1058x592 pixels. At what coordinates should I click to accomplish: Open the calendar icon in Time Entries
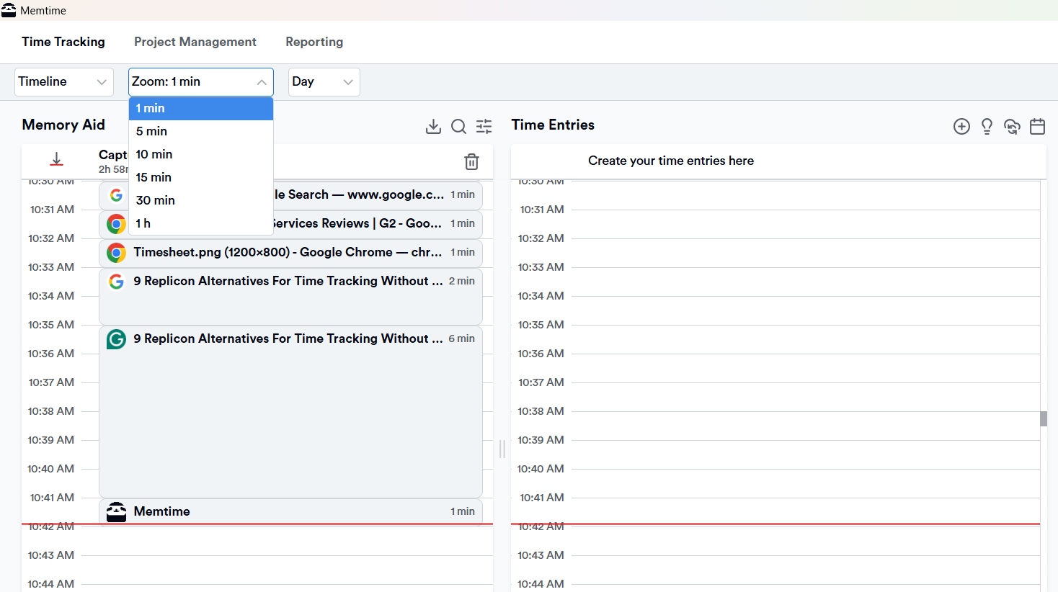point(1037,126)
